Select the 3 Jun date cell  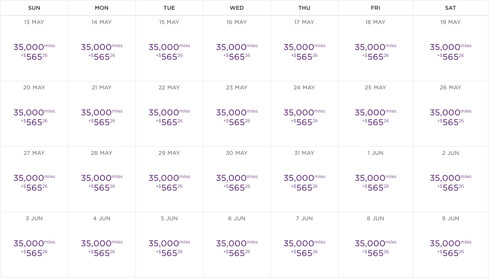[x=34, y=248]
